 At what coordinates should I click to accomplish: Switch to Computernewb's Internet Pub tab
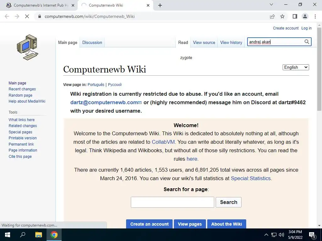(39, 5)
